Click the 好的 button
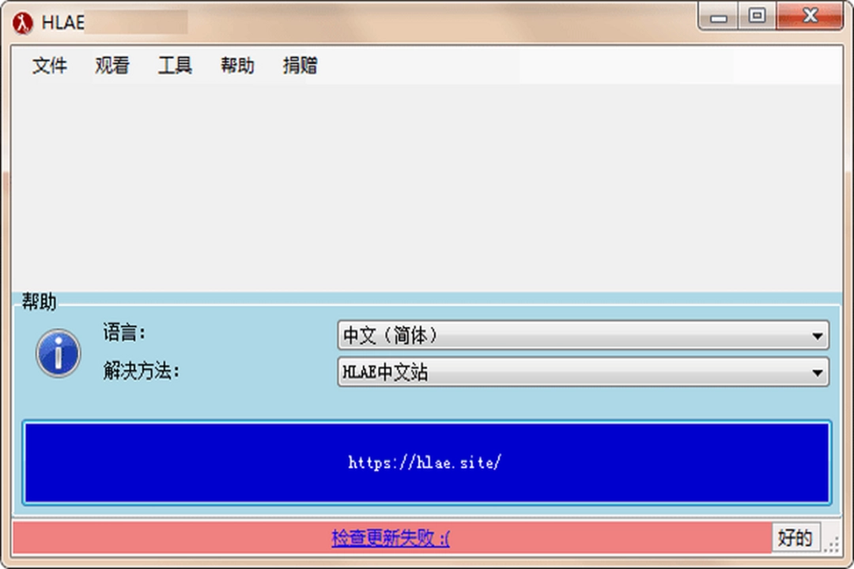854x569 pixels. [795, 537]
